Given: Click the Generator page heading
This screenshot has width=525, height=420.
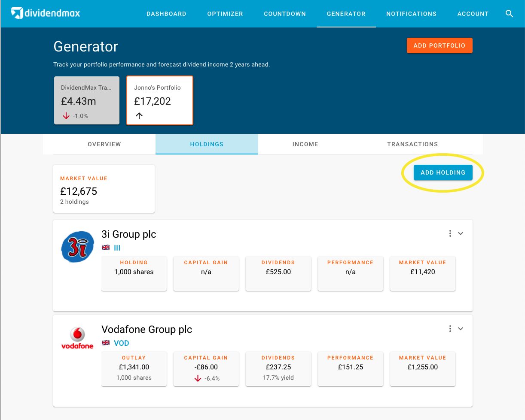Looking at the screenshot, I should click(x=86, y=46).
